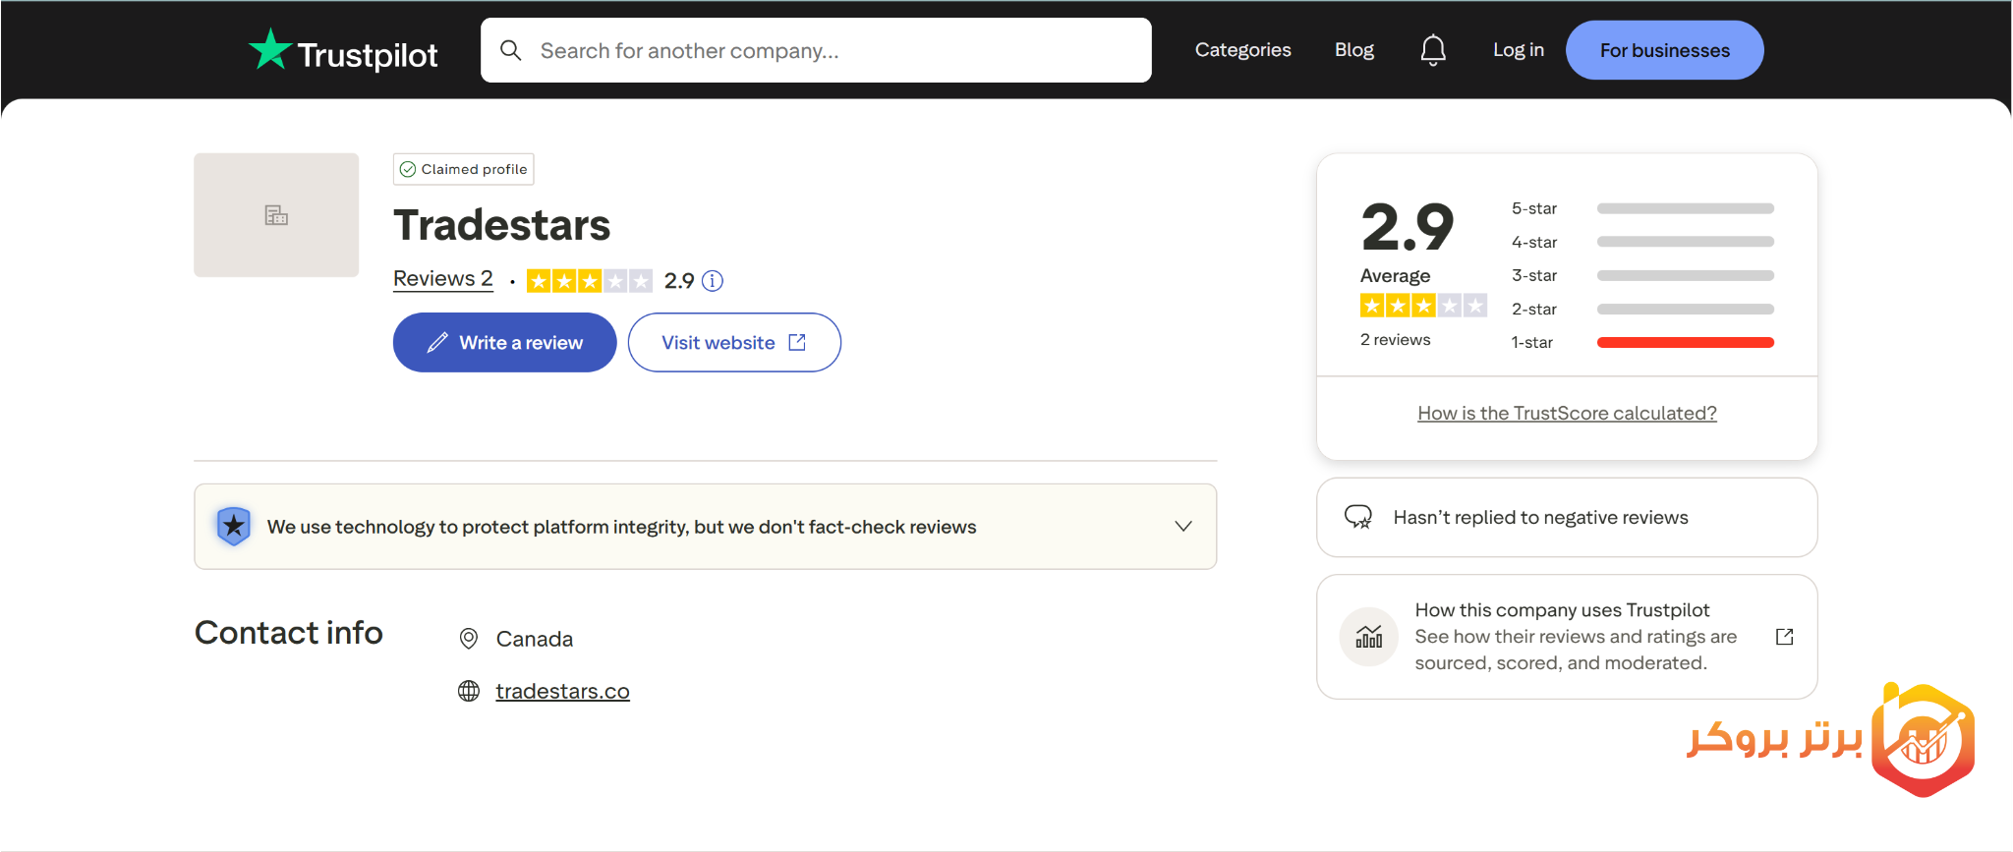The width and height of the screenshot is (2013, 852).
Task: Click the star rating beside Reviews 2
Action: pos(589,281)
